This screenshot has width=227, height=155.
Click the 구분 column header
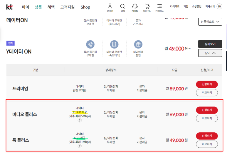click(x=35, y=70)
